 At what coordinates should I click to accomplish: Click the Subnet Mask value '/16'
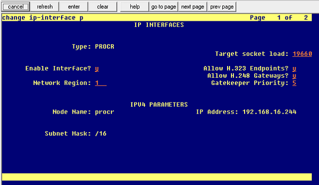pyautogui.click(x=101, y=134)
